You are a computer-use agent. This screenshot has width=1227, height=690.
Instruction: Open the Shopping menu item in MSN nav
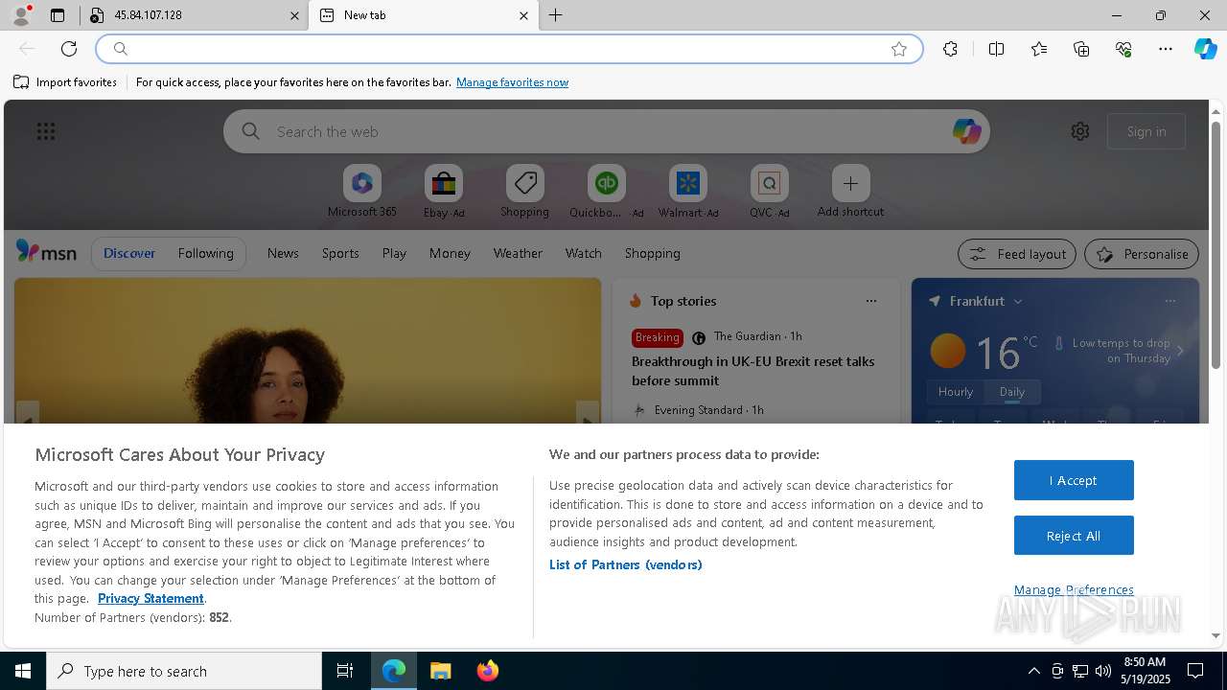(x=652, y=253)
